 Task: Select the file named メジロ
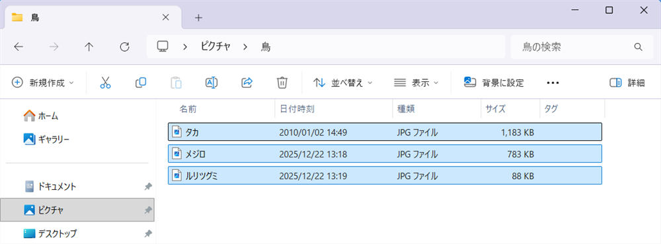(x=385, y=154)
